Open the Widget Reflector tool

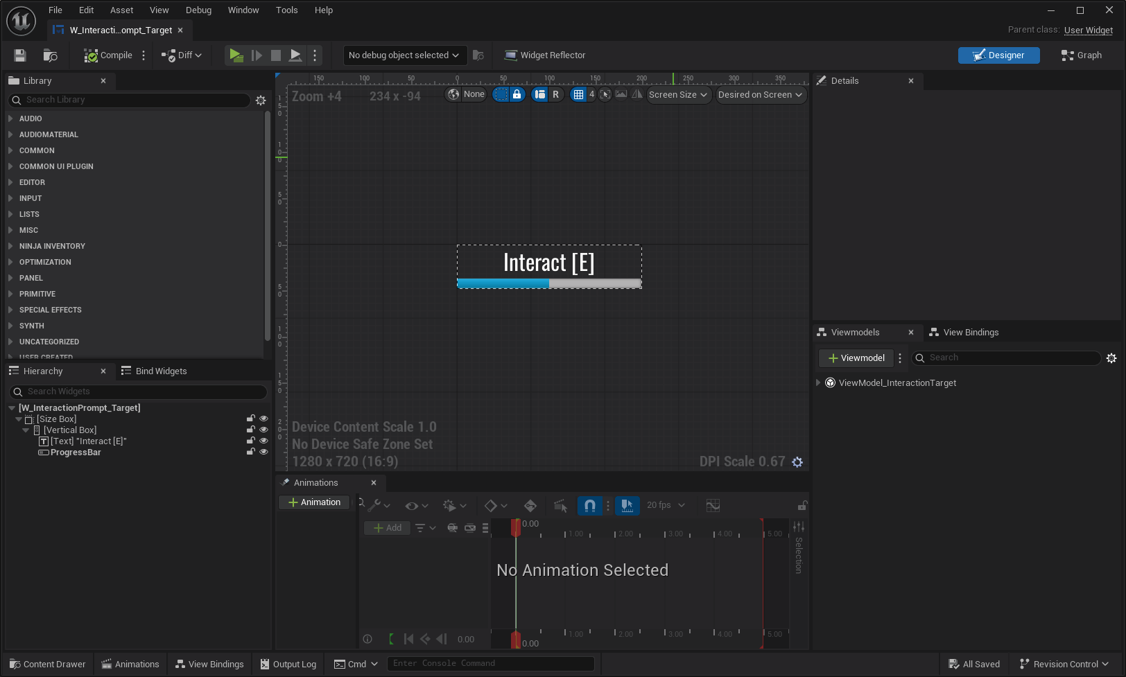(x=545, y=55)
